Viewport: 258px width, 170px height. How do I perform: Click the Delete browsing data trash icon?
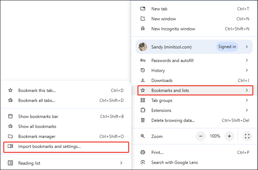[143, 120]
